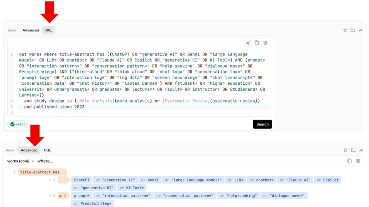The image size is (369, 207).
Task: Clear the OQL editor with its trash icon
Action: coord(265,43)
